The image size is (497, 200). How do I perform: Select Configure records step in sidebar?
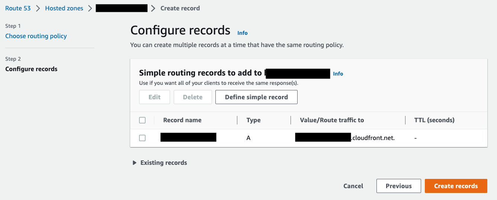point(31,69)
